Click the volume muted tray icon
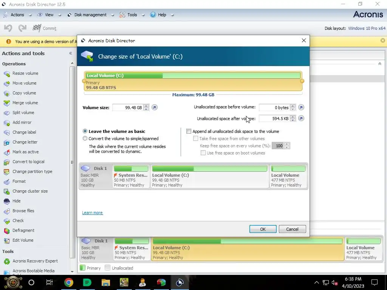This screenshot has width=387, height=290. [335, 282]
